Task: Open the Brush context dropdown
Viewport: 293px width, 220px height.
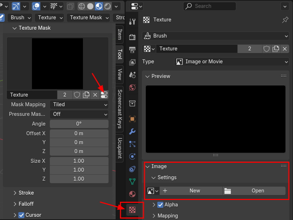Action: pyautogui.click(x=215, y=36)
